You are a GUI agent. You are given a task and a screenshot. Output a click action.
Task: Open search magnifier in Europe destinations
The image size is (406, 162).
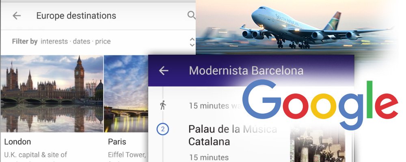(191, 15)
